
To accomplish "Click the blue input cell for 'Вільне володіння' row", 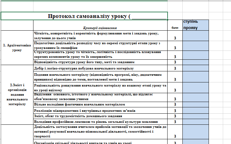I will click(196, 105).
